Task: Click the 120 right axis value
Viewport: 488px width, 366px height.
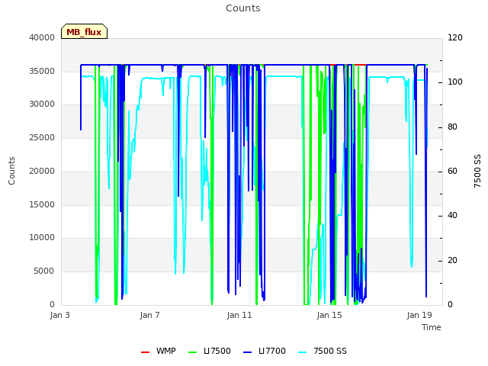Action: [455, 37]
